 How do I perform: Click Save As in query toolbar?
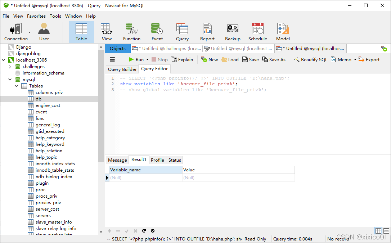(x=274, y=59)
